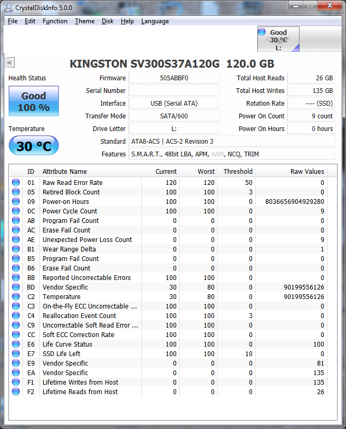Open the Help menu

(x=127, y=21)
